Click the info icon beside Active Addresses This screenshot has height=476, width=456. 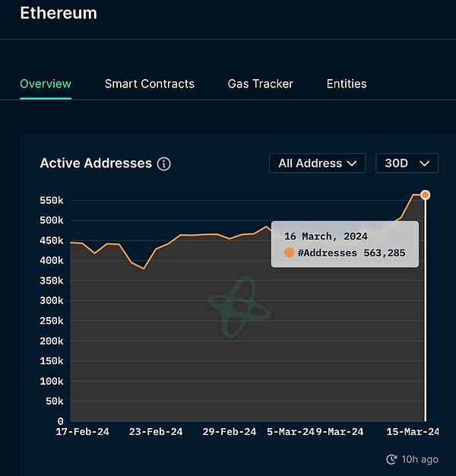click(x=164, y=163)
